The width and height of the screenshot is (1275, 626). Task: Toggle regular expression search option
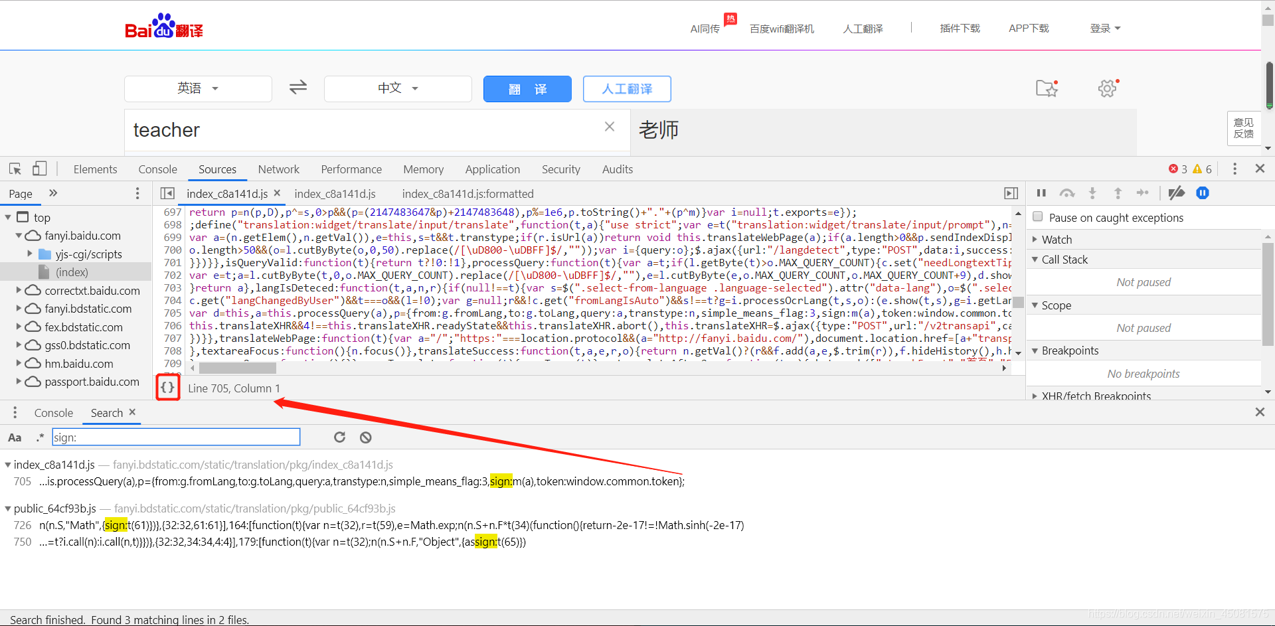(x=40, y=437)
